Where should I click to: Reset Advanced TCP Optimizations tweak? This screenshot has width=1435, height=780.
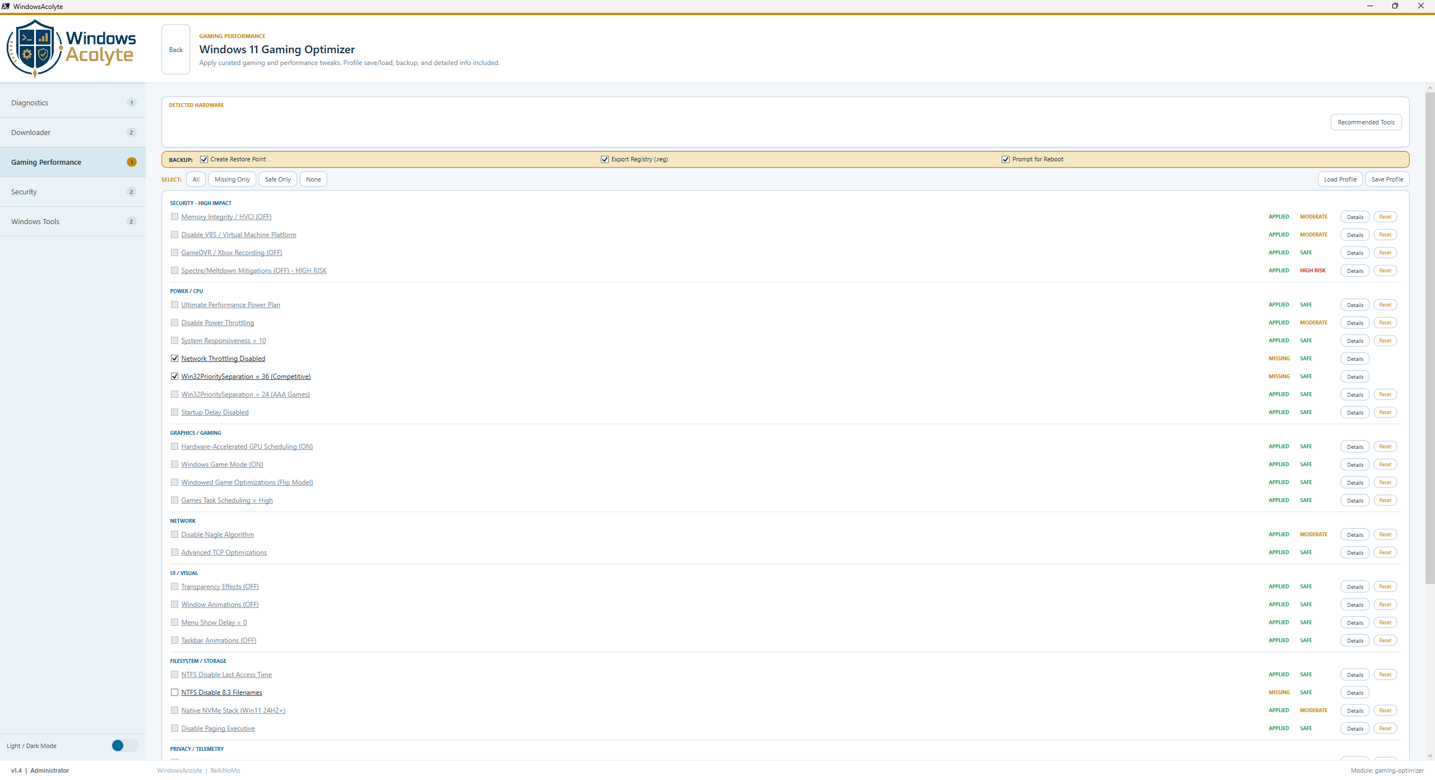(1385, 552)
